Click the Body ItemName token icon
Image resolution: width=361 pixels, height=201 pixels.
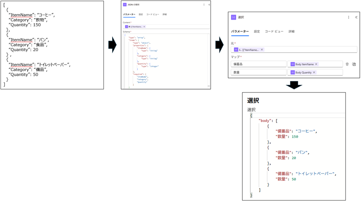(293, 64)
